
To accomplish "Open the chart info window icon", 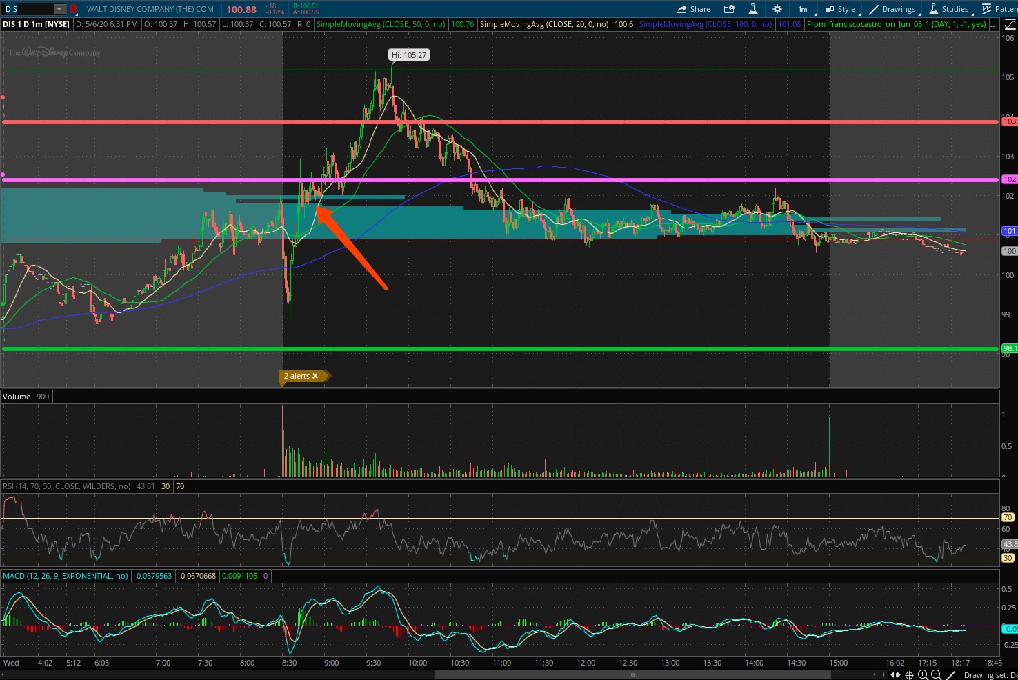I will pos(729,9).
